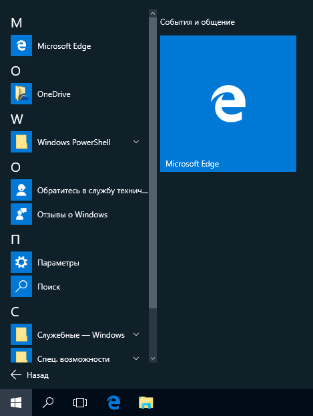Click the scrollbar down arrow
The image size is (313, 416).
pos(153,358)
